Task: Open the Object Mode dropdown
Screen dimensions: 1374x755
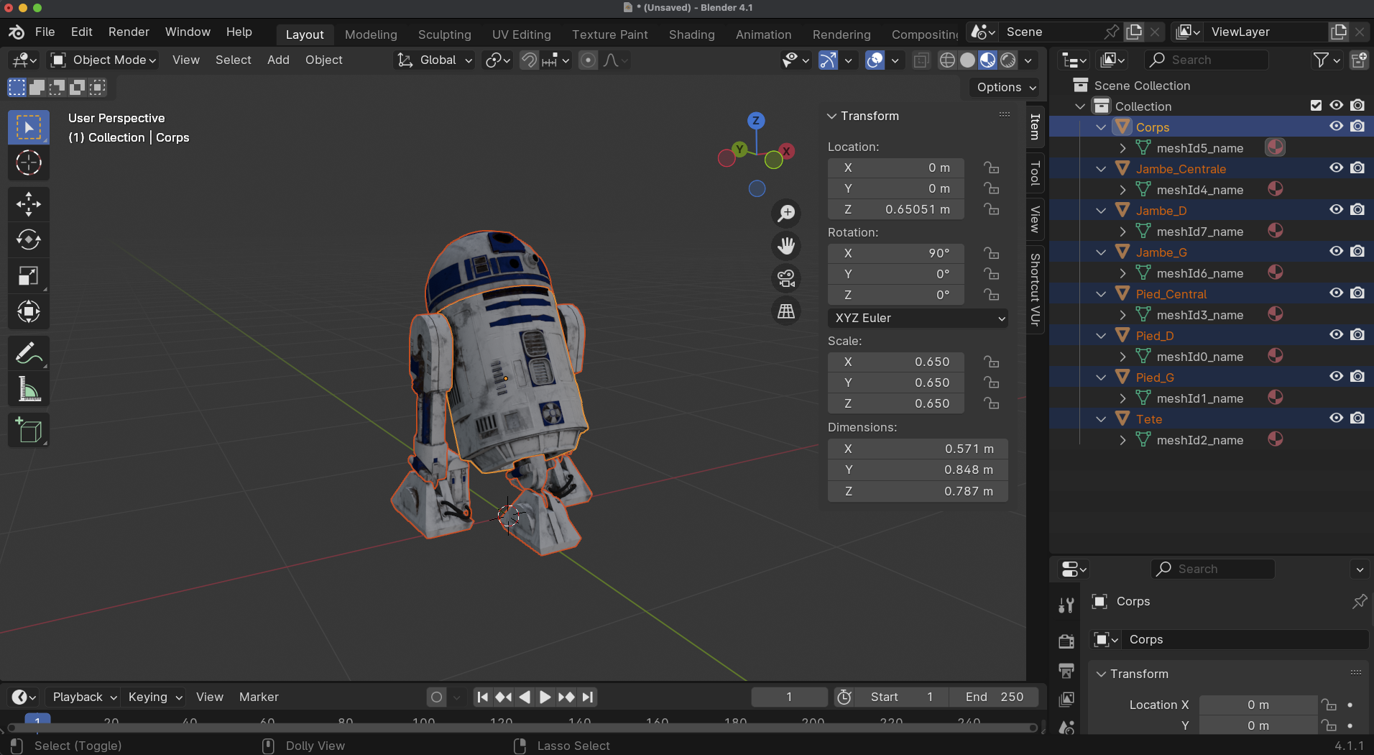Action: [x=103, y=60]
